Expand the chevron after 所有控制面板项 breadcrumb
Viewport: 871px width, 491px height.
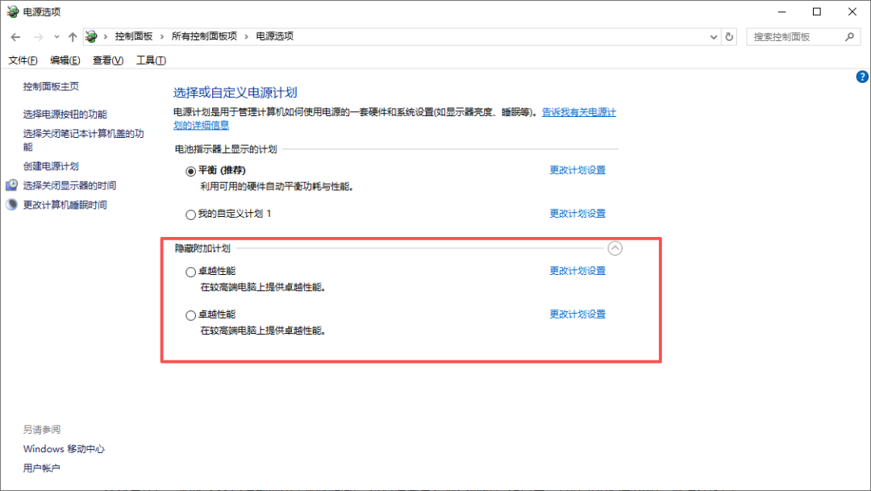[246, 36]
